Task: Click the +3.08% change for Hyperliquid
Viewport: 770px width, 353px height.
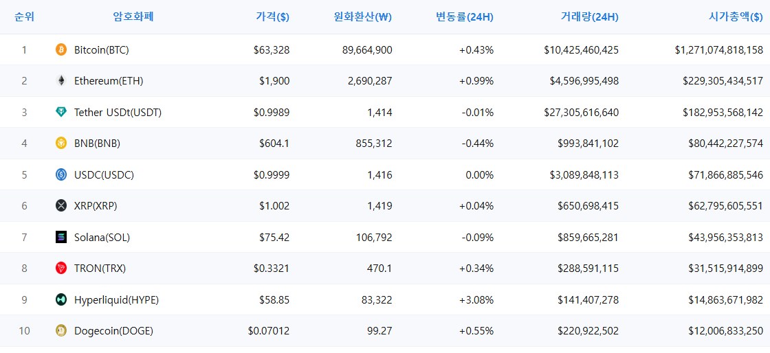Action: pos(476,300)
